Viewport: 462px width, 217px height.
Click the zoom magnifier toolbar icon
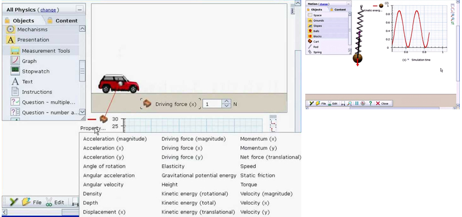click(349, 103)
